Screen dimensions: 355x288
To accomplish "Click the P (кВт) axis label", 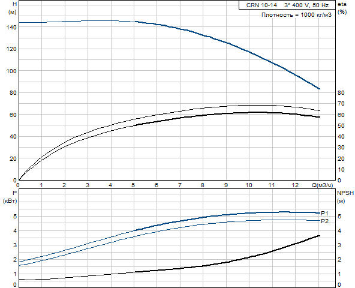I will coord(10,197).
